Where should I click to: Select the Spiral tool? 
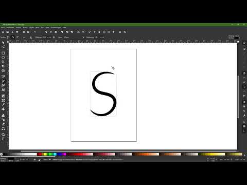[x=3, y=70]
